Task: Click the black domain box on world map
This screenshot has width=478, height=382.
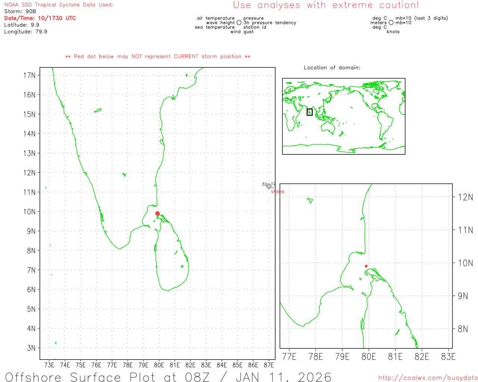Action: tap(310, 112)
